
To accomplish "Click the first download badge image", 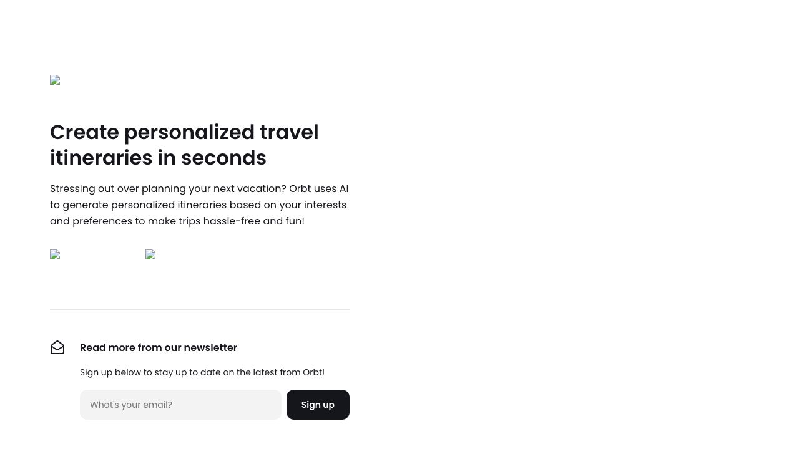I will 55,255.
